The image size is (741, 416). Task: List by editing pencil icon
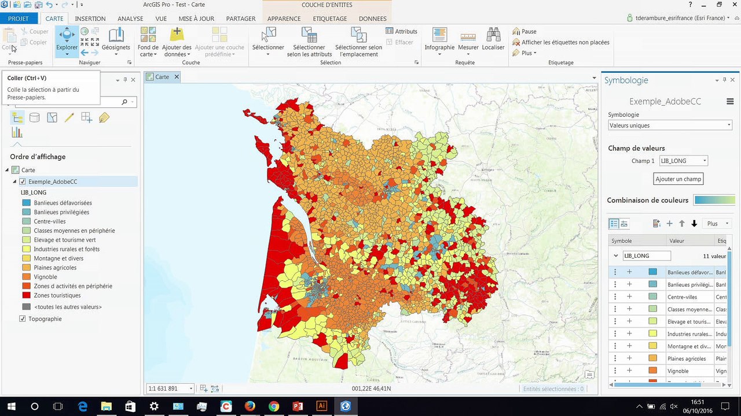[x=69, y=117]
